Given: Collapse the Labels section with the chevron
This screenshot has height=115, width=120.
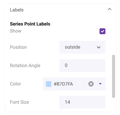Looking at the screenshot, I should click(x=109, y=9).
